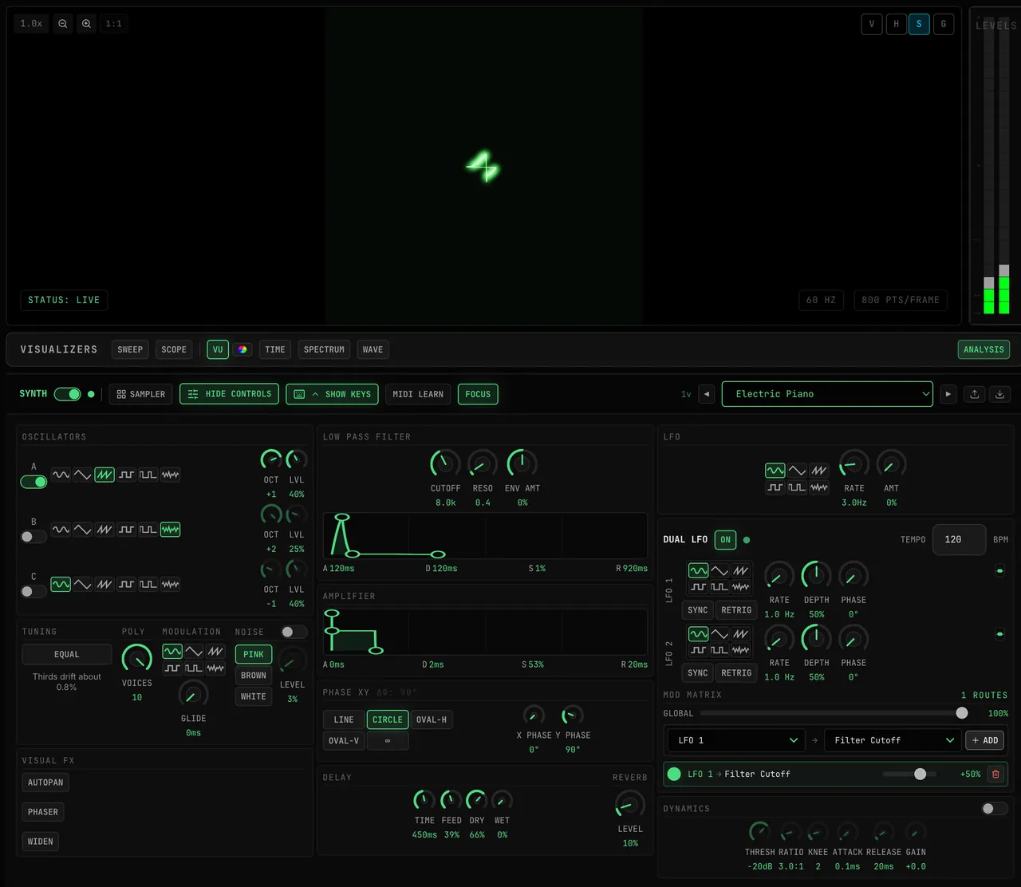Enable oscillator B
This screenshot has height=887, width=1021.
[34, 537]
